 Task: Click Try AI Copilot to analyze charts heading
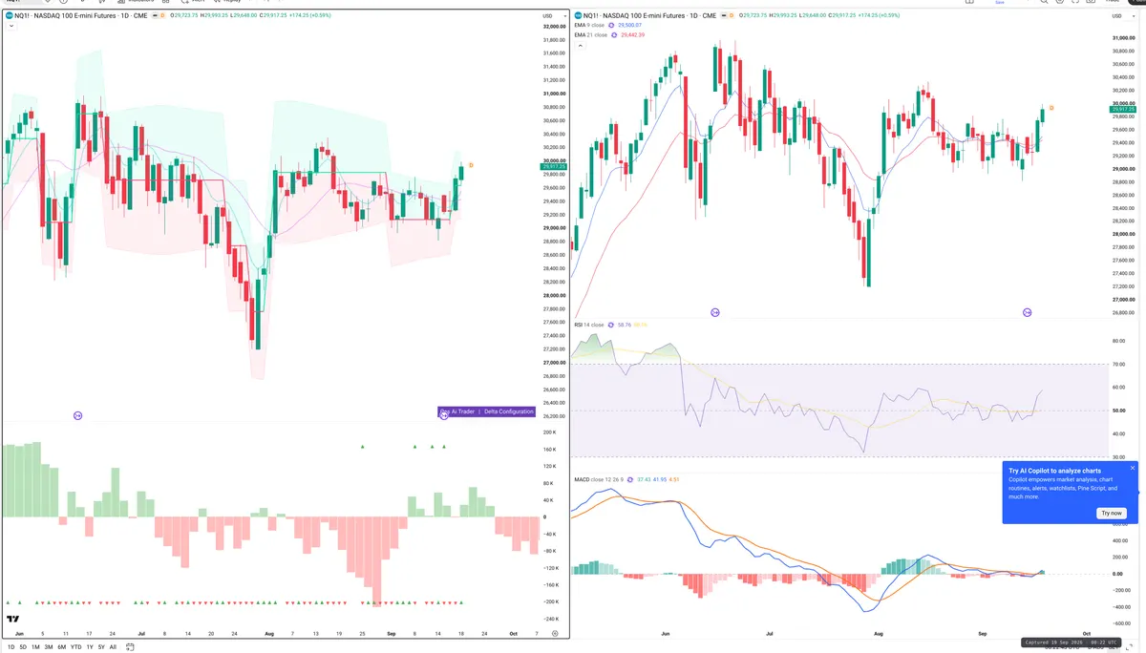[x=1054, y=471]
